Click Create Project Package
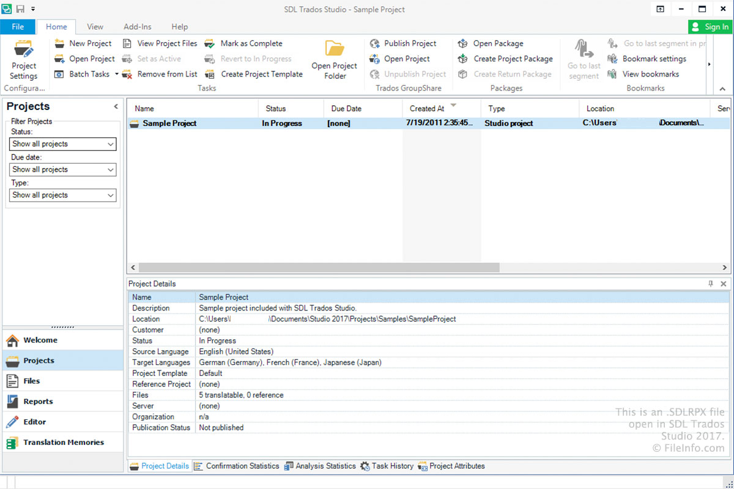 coord(505,59)
